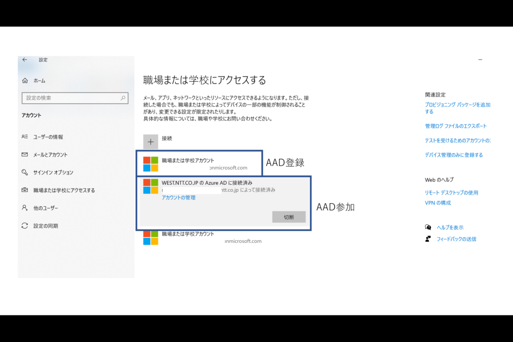513x342 pixels.
Task: Select WEST.NTT.CO.JP の Azure AD に接続済み entry
Action: [x=224, y=202]
